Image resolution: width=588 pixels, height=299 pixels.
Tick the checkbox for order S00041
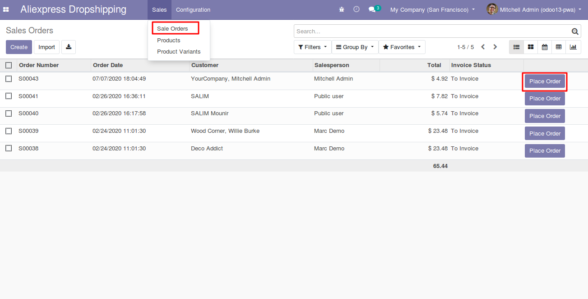9,96
